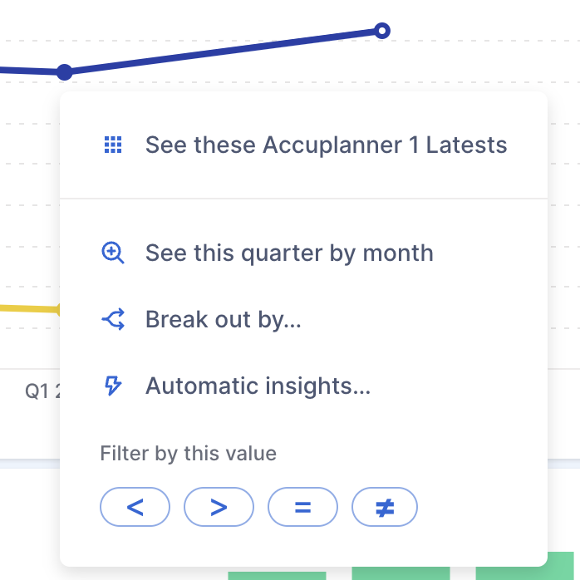The width and height of the screenshot is (580, 580).
Task: Click the hollow blue data point at line end
Action: click(x=381, y=31)
